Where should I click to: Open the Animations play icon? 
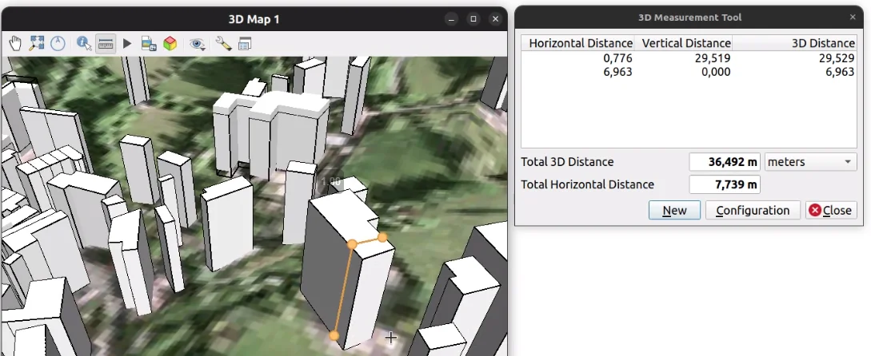(x=127, y=44)
